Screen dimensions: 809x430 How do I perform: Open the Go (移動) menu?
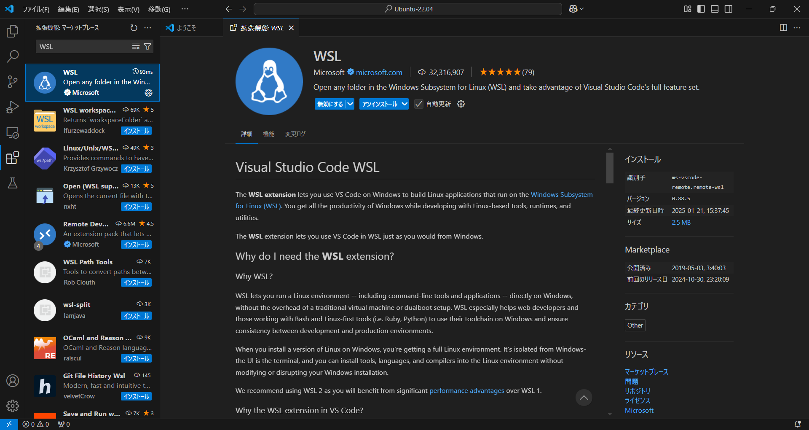pyautogui.click(x=159, y=9)
